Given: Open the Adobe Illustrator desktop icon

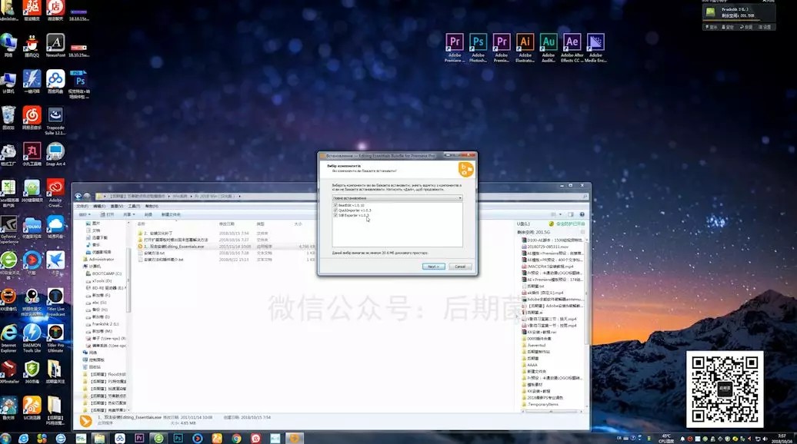Looking at the screenshot, I should [x=525, y=48].
